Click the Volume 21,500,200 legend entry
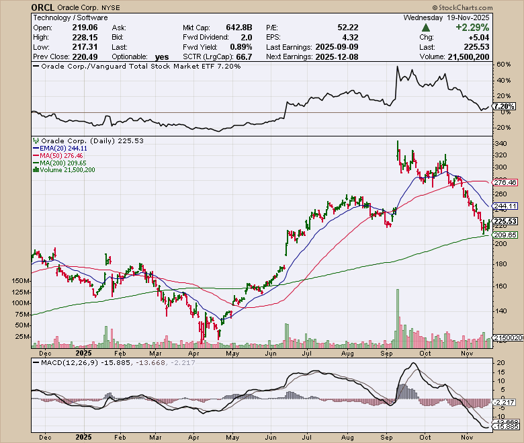The width and height of the screenshot is (524, 443). tap(64, 170)
